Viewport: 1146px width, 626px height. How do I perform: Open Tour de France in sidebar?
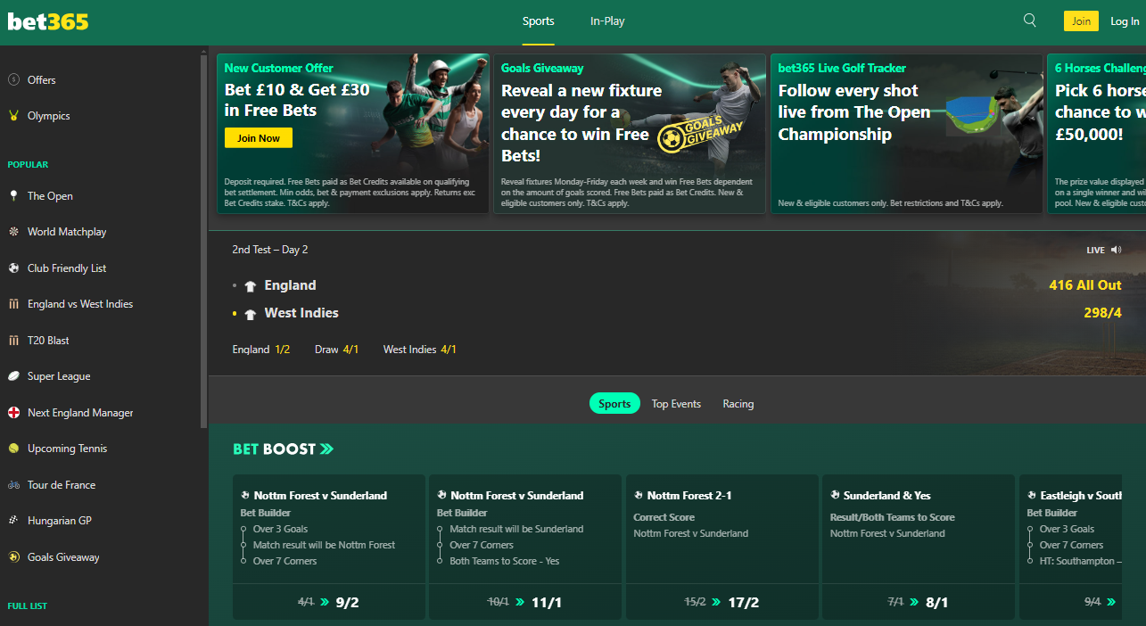62,485
